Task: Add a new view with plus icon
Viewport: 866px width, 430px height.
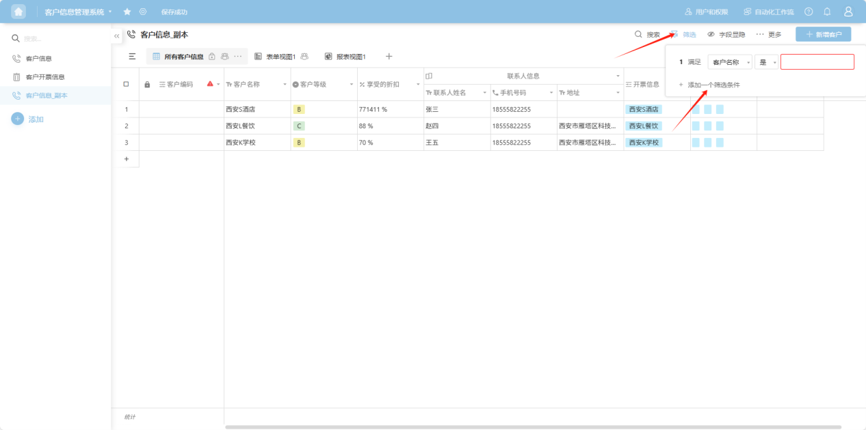Action: click(389, 57)
